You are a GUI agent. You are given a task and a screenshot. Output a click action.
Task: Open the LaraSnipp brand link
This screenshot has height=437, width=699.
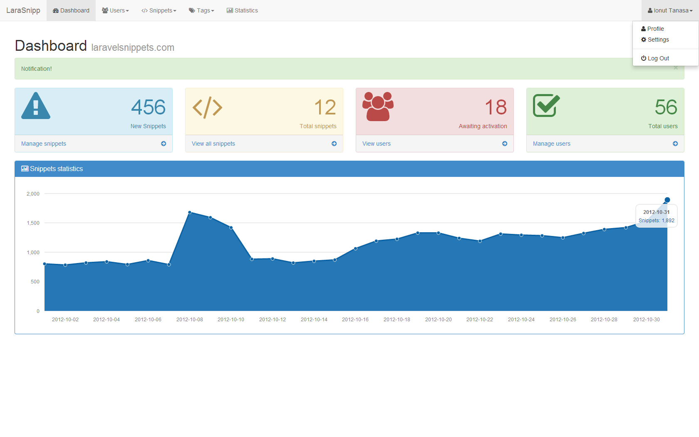[23, 10]
